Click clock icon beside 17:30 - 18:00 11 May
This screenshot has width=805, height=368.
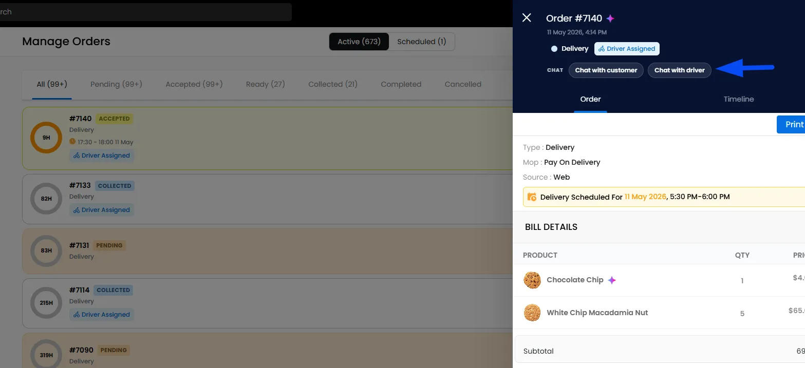pos(72,142)
